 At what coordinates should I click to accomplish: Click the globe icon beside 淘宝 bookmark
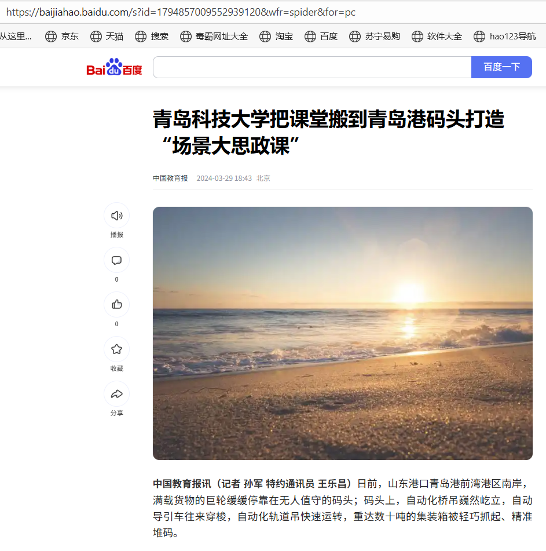(x=265, y=36)
